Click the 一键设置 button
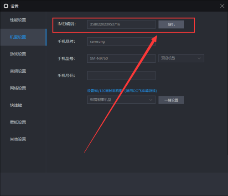Screen dimensions: 228x196 [171, 100]
